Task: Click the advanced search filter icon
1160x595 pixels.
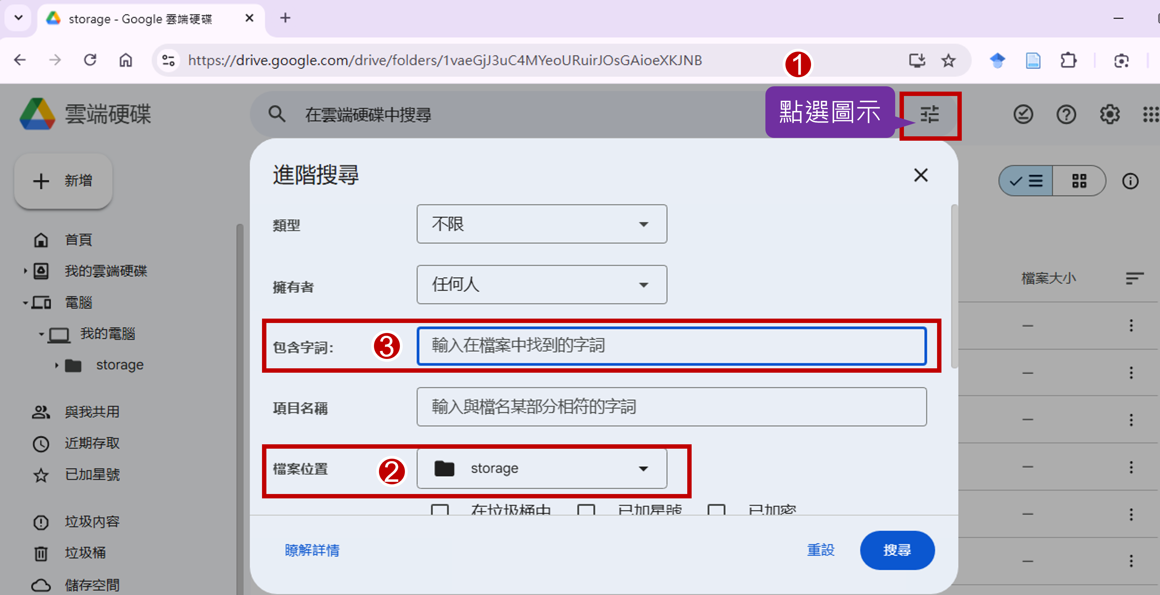Action: point(930,114)
